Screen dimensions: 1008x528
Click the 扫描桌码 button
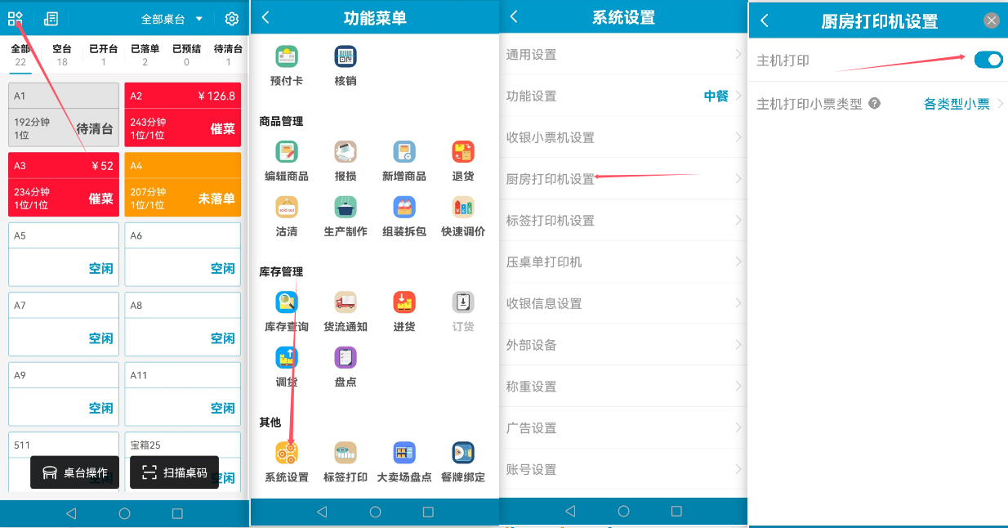[174, 472]
